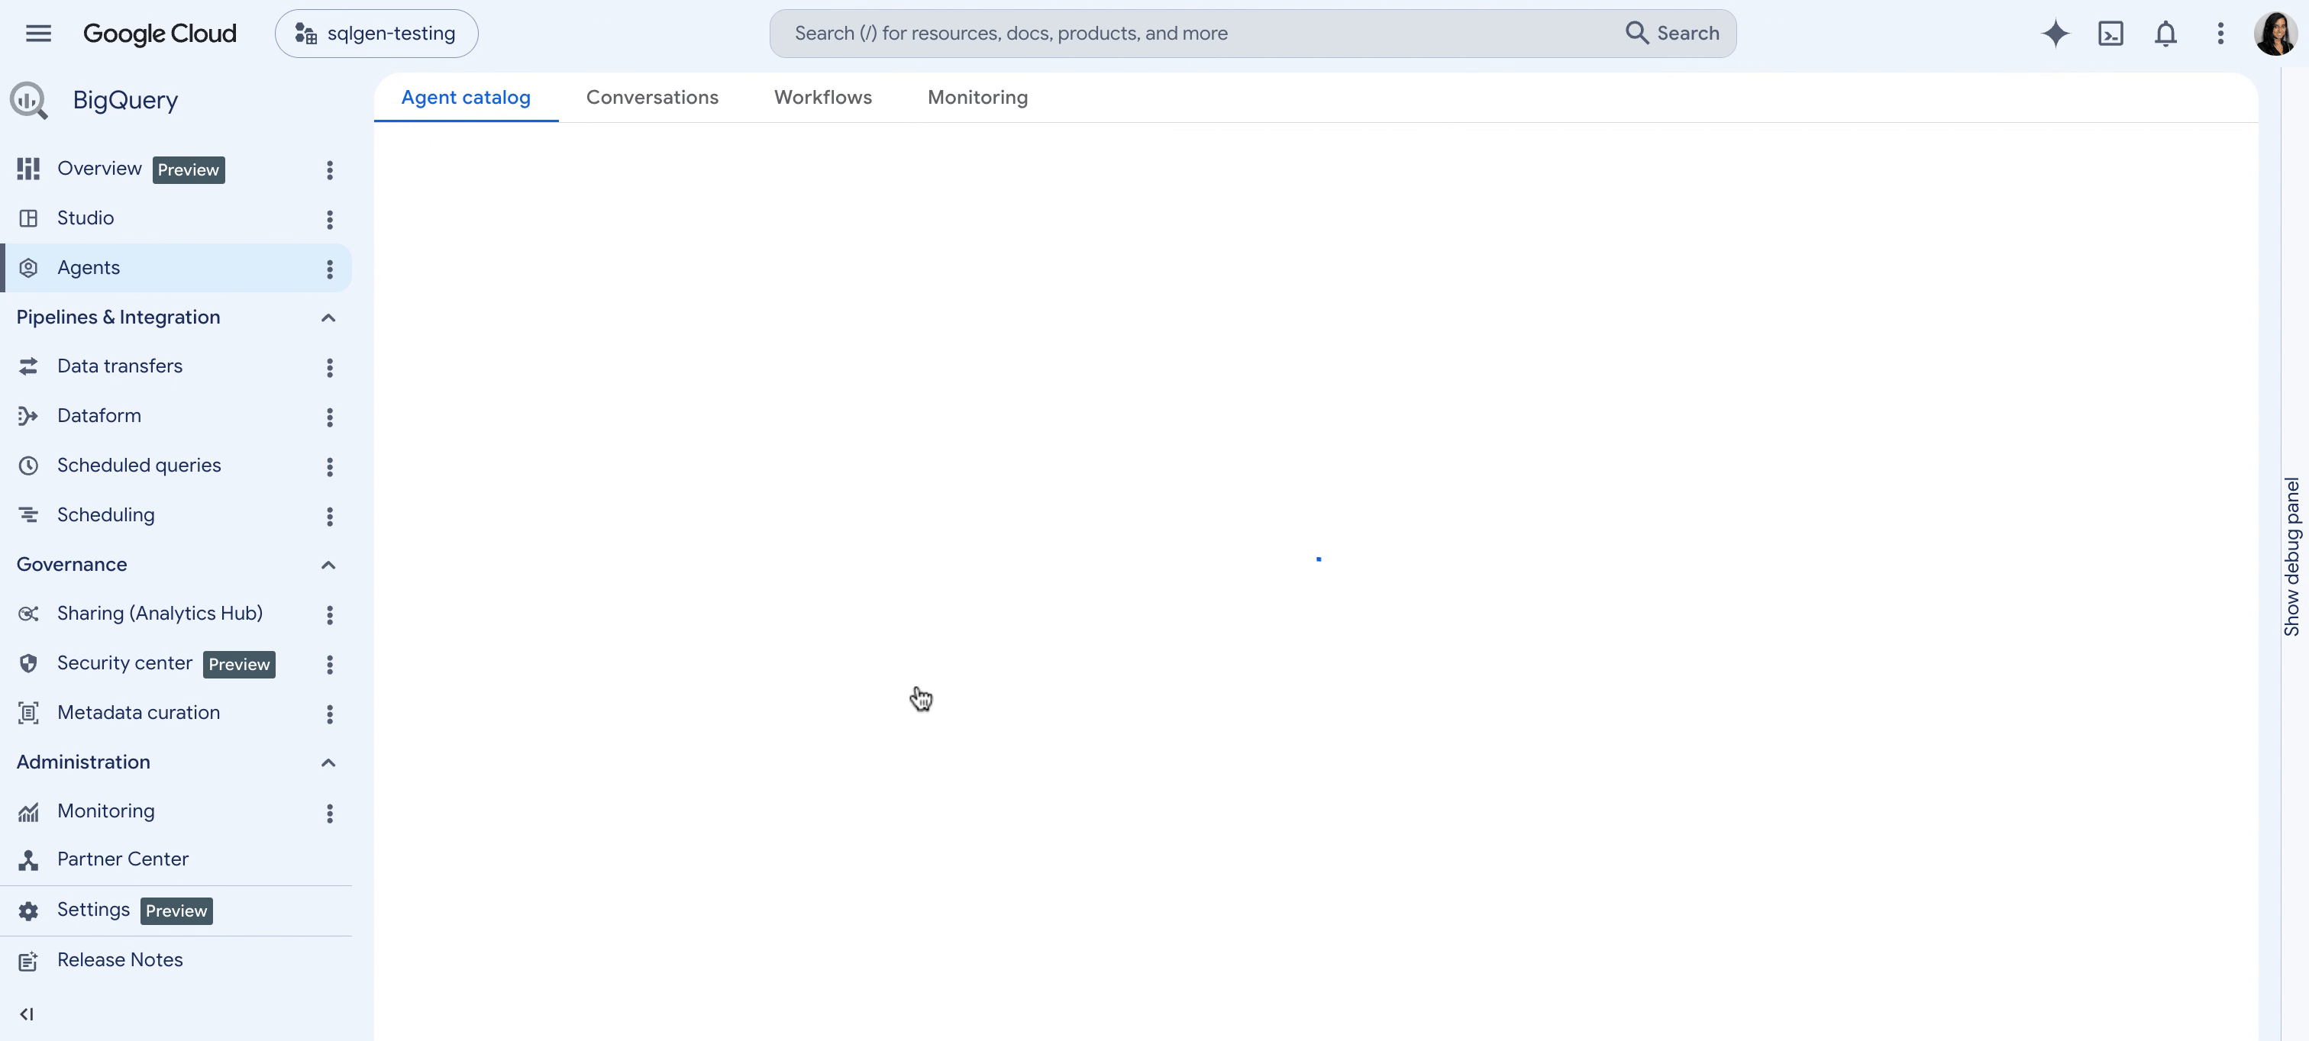Open the Data transfers three-dot menu
Screen dimensions: 2309x1041
pos(329,366)
